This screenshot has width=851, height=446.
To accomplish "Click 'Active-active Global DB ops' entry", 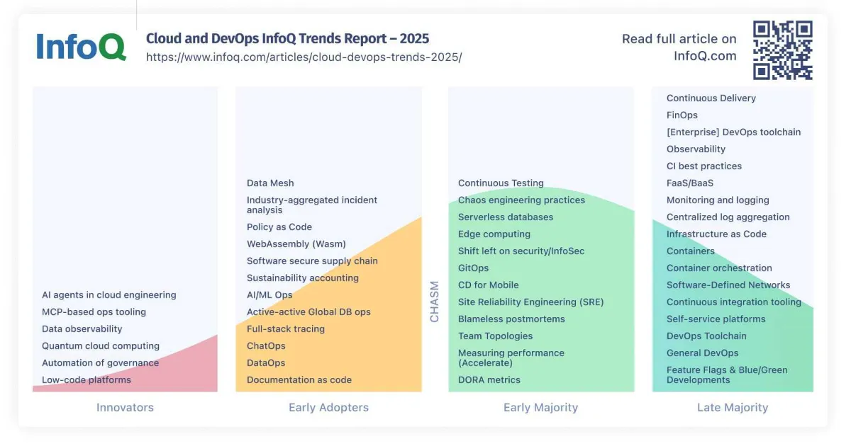I will pyautogui.click(x=308, y=312).
